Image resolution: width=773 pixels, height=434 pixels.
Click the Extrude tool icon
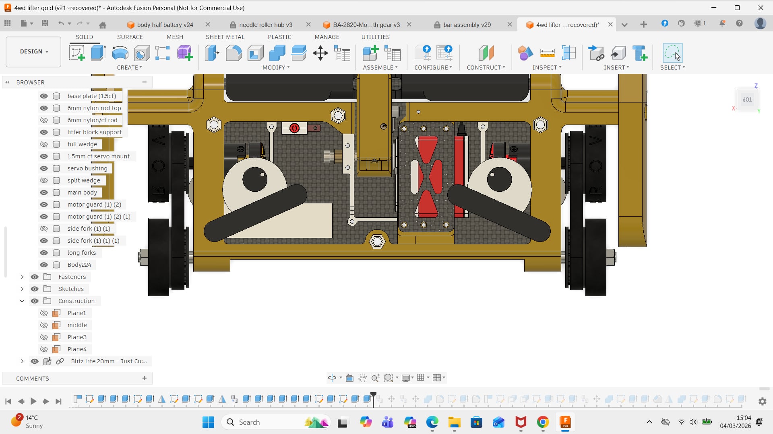pos(98,53)
